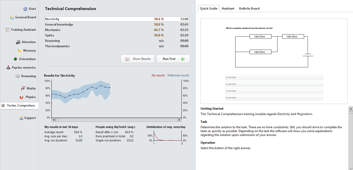The image size is (353, 170).
Task: Open the Bulletin Board tab
Action: point(249,9)
